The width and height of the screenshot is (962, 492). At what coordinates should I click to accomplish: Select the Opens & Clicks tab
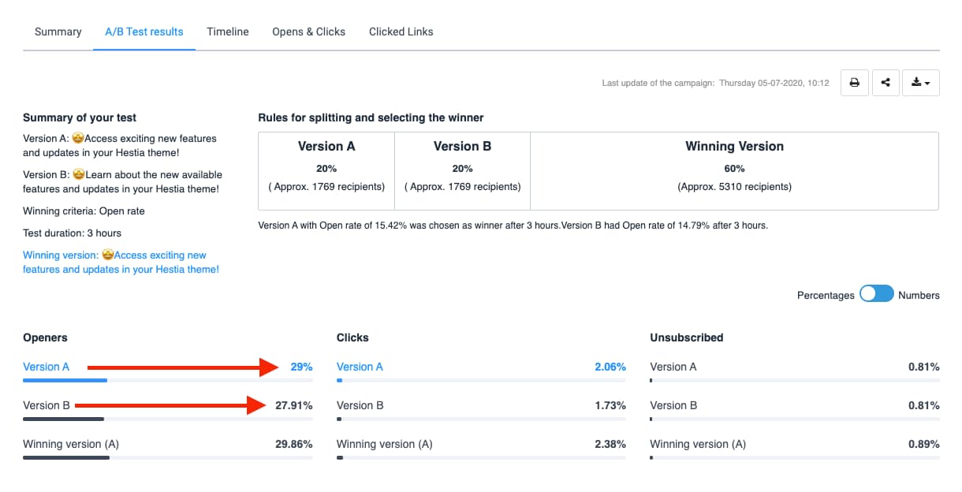(x=308, y=32)
